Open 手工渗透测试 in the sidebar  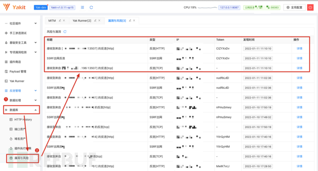pyautogui.click(x=18, y=33)
